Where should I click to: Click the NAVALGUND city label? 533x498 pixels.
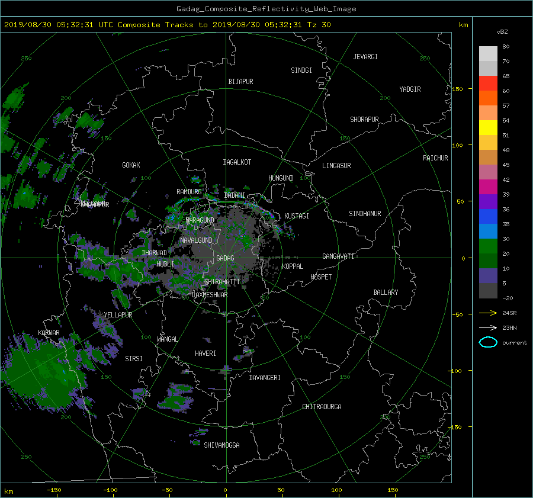pos(196,240)
